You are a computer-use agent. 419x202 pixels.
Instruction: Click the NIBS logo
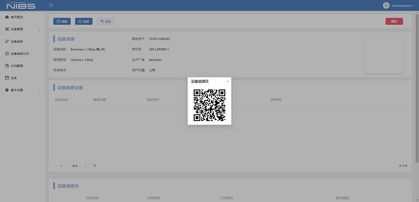(21, 6)
